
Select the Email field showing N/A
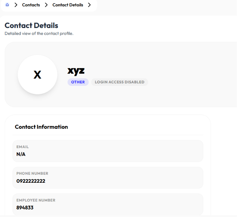[x=108, y=151]
